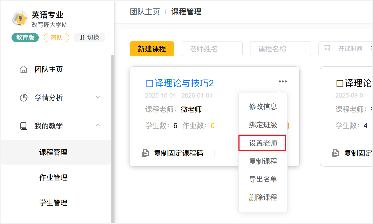The width and height of the screenshot is (373, 224).
Task: Collapse the 我的教学 section chevron
Action: click(x=98, y=125)
